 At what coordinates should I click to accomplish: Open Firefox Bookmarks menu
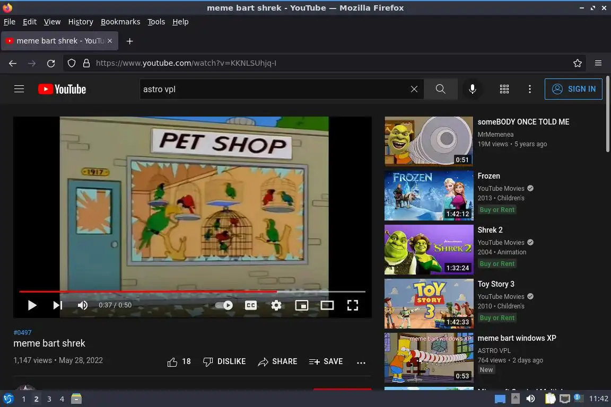120,22
